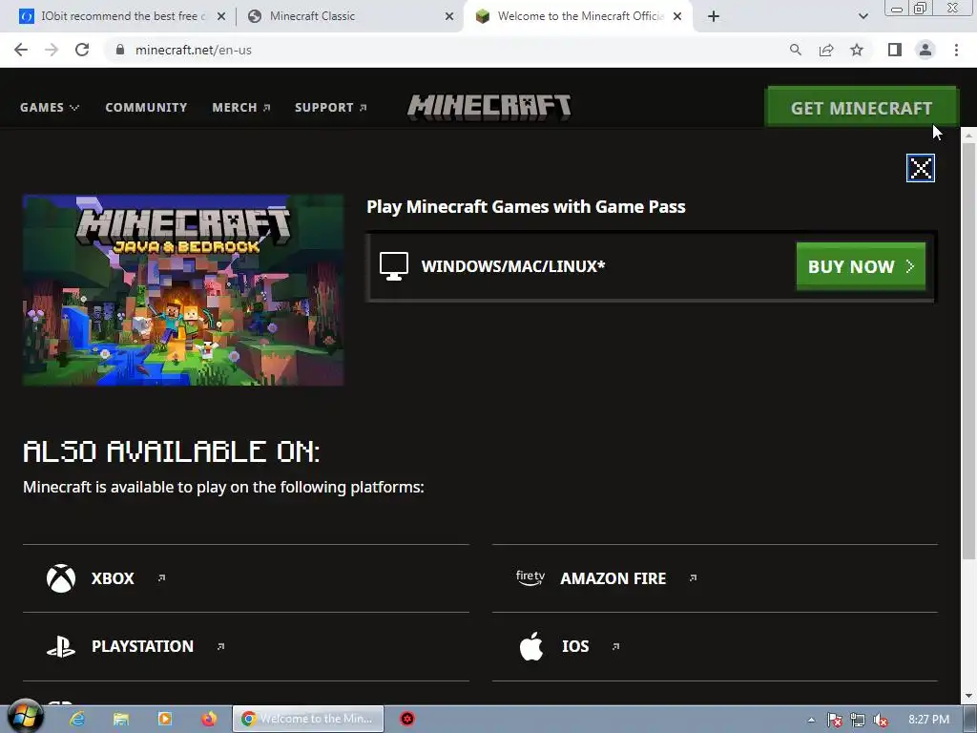Click the WINDOWS/MAC/LINUX* label

click(513, 266)
